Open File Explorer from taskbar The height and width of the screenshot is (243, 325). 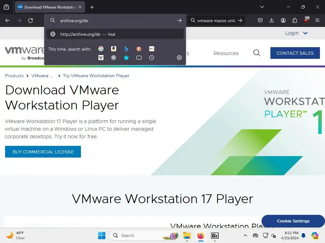pos(187,235)
